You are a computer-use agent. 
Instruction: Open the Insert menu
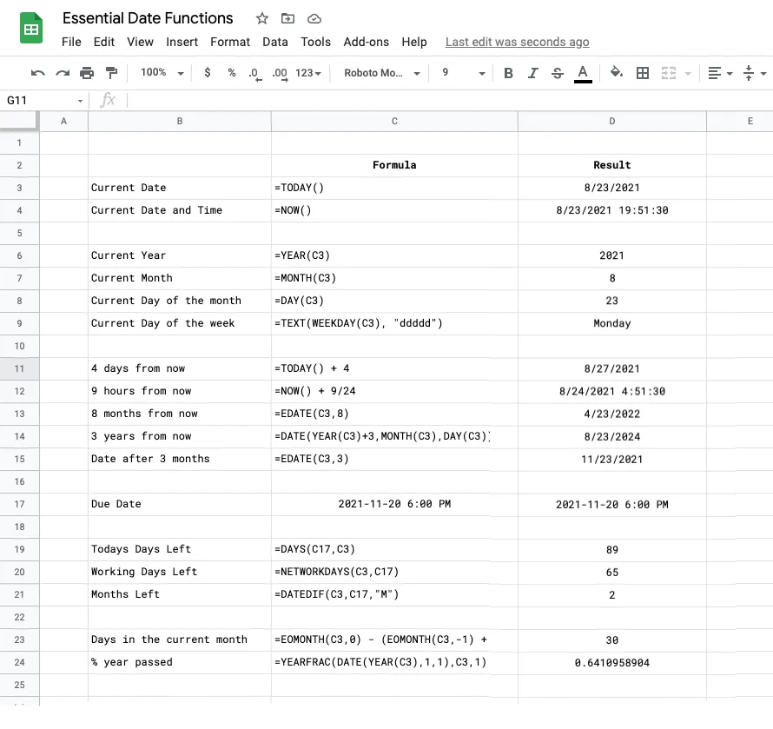pos(182,42)
